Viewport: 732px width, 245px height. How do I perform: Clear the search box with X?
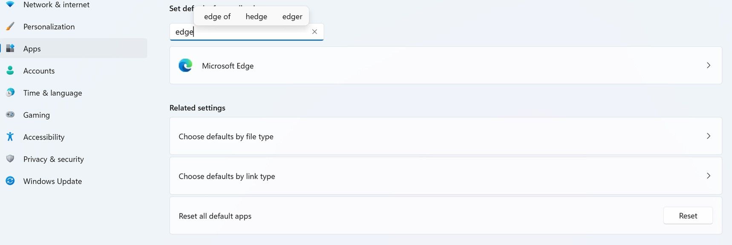pyautogui.click(x=314, y=32)
